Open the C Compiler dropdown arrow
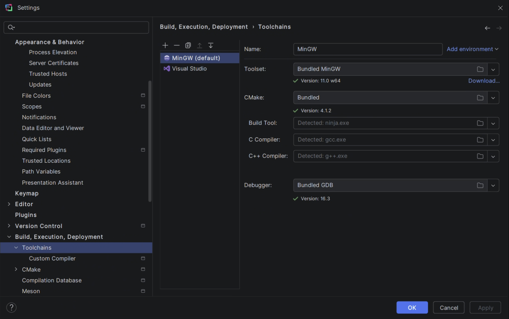 click(x=493, y=140)
